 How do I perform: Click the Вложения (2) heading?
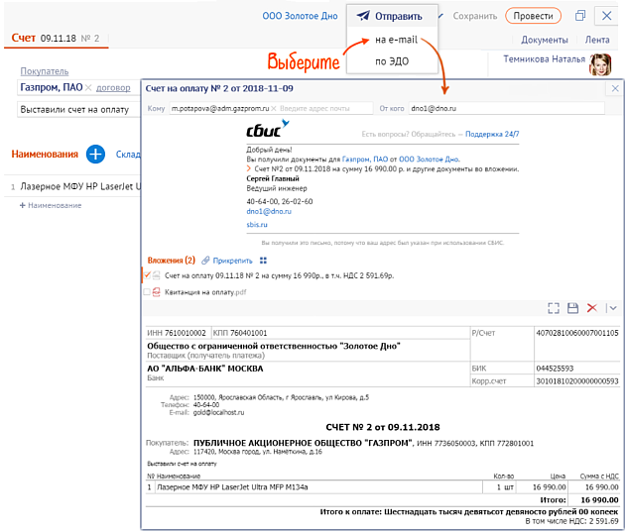[x=172, y=261]
